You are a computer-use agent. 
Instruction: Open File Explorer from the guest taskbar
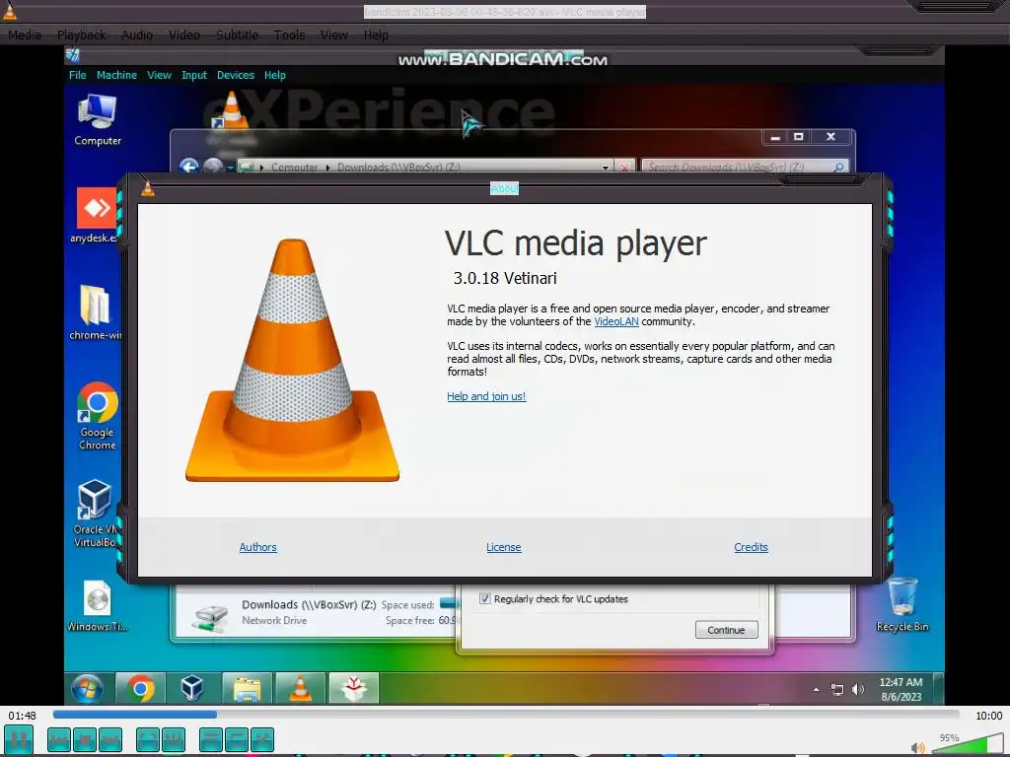248,689
